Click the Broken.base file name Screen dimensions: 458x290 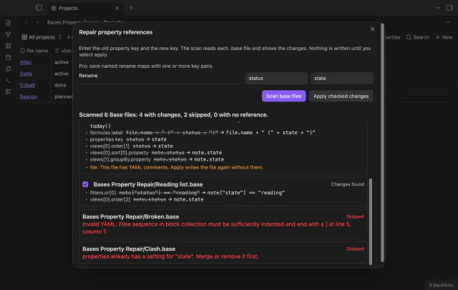pos(130,216)
